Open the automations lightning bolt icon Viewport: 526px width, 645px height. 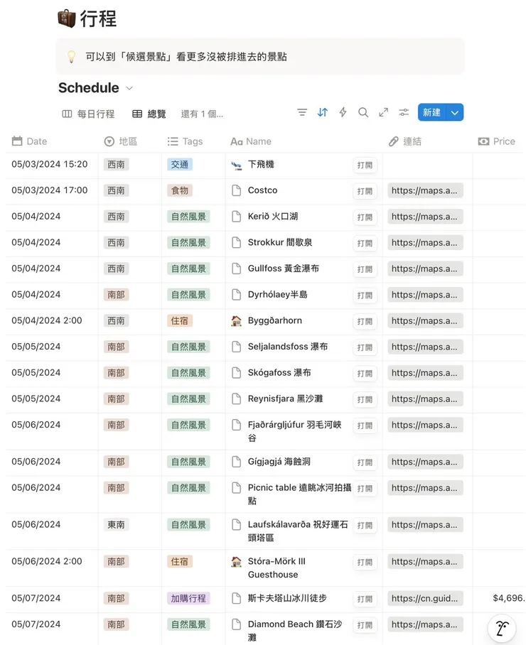(x=343, y=112)
